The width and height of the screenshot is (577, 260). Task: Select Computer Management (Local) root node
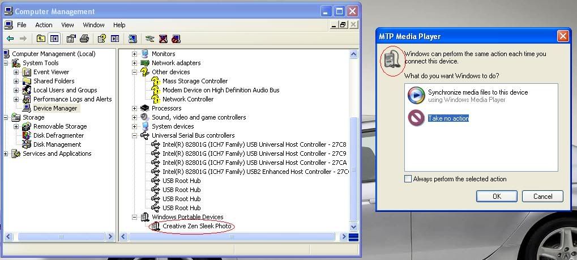[54, 54]
